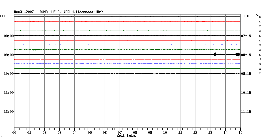Click DC offset value 35
Viewport: 263px width, 140px height.
[x=260, y=26]
